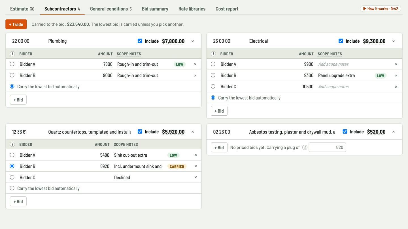The width and height of the screenshot is (408, 229).
Task: Delete Quartz countertops declined Bidder C row
Action: coord(195,178)
